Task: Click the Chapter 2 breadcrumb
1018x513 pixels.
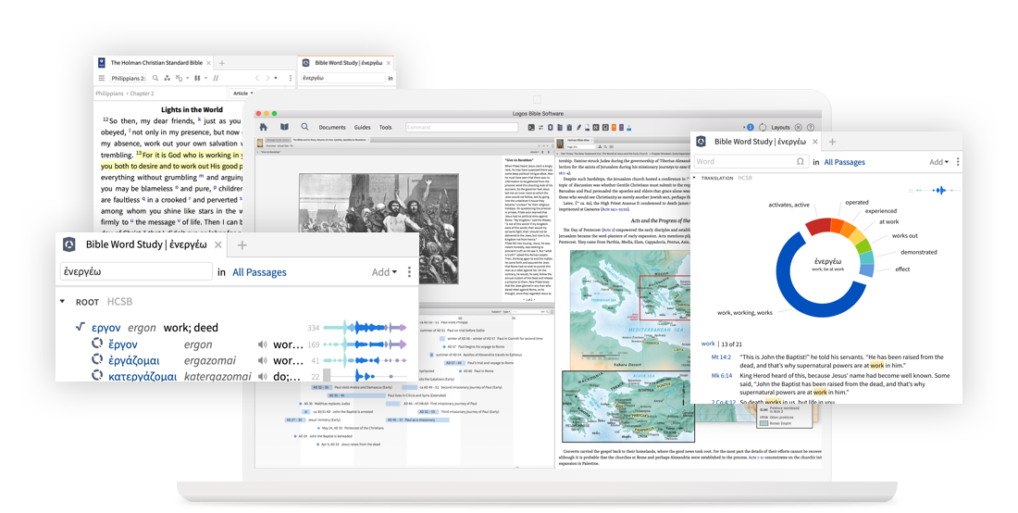Action: click(143, 94)
